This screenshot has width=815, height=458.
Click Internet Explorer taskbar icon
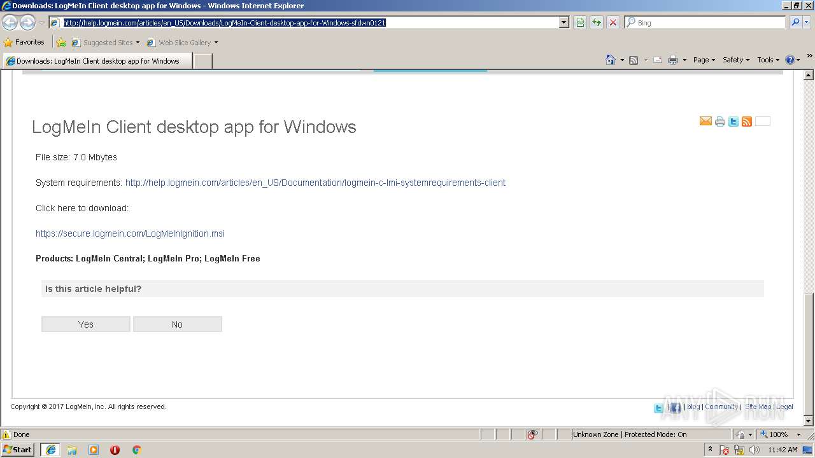50,450
